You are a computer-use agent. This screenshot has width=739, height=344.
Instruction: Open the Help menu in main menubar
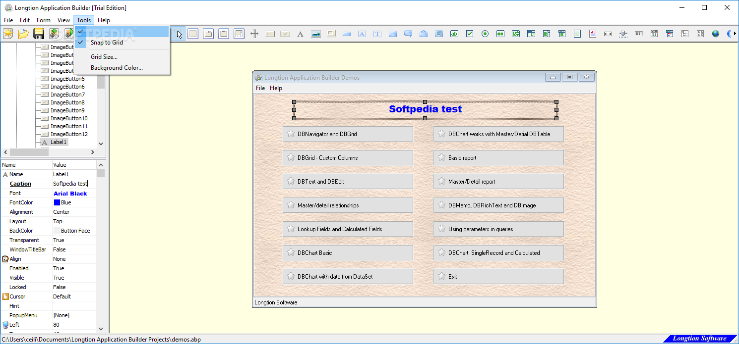(104, 20)
